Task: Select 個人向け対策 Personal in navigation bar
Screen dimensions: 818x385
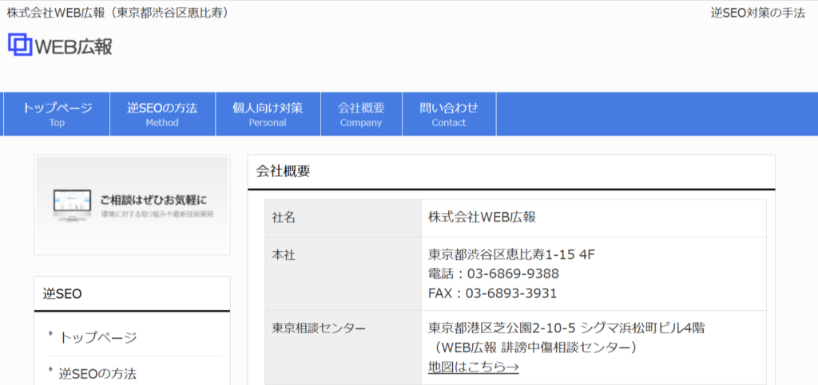Action: pos(268,115)
